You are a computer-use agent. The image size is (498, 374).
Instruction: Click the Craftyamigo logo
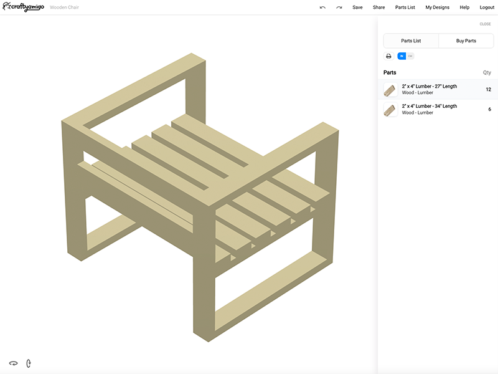[23, 7]
